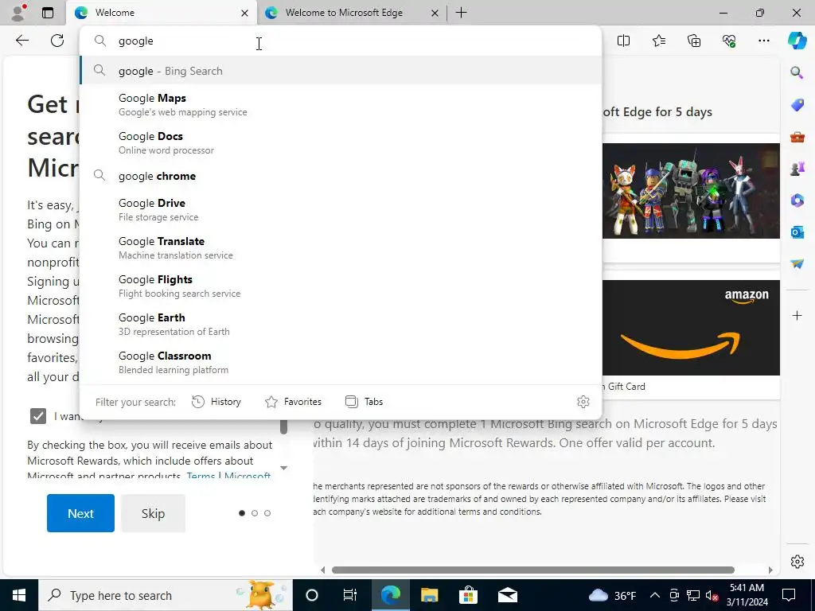
Task: Filter search by Tabs
Action: point(364,402)
